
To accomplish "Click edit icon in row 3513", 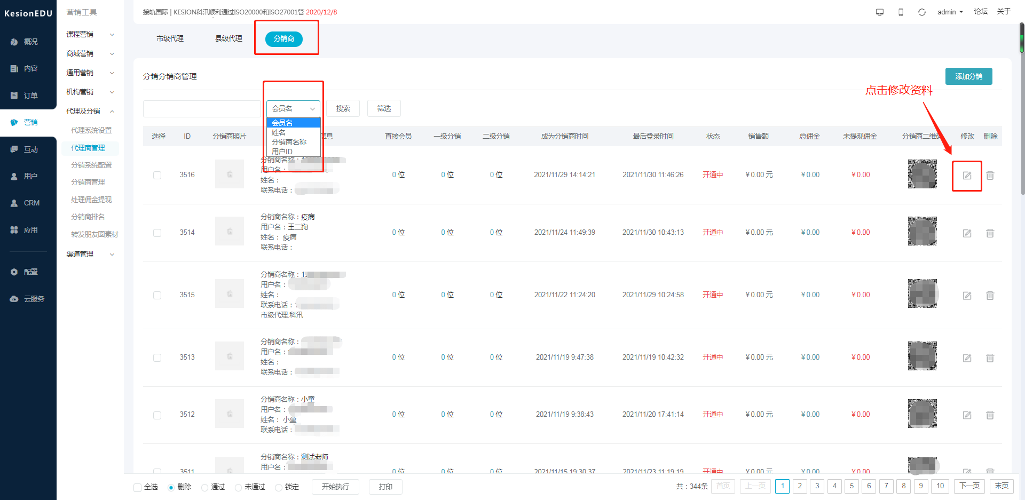I will (967, 358).
